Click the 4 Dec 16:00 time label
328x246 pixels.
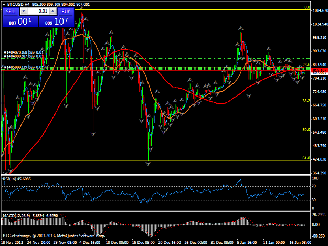pos(90,242)
